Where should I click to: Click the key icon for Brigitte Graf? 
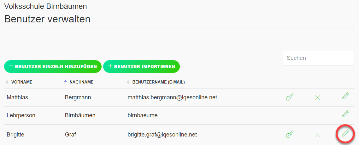tap(290, 134)
